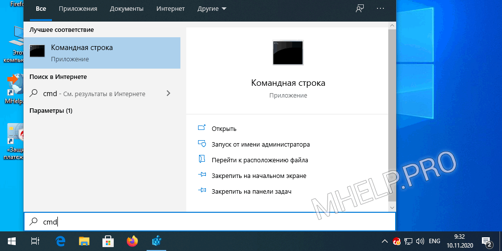The width and height of the screenshot is (502, 251).
Task: Click the Открыть action icon
Action: click(x=201, y=128)
